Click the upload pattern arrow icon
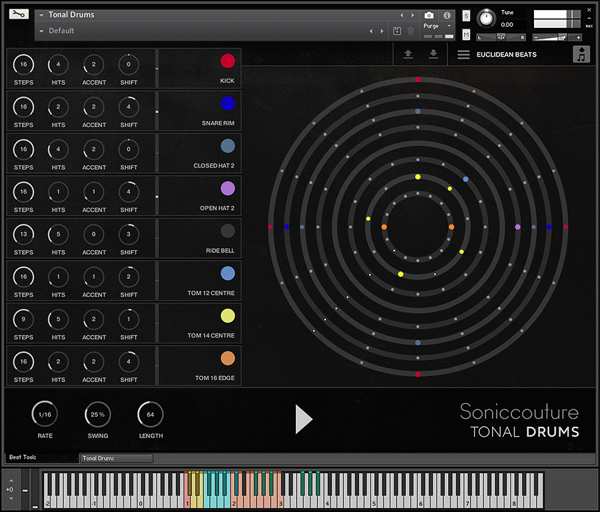This screenshot has width=600, height=512. (x=408, y=54)
